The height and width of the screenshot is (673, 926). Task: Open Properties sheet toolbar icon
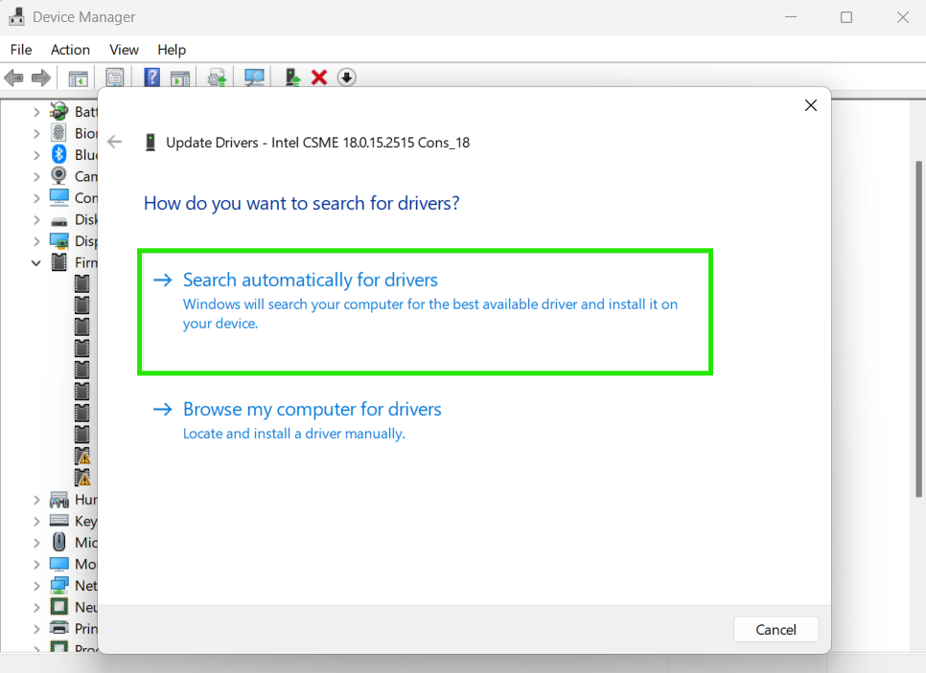[x=115, y=78]
